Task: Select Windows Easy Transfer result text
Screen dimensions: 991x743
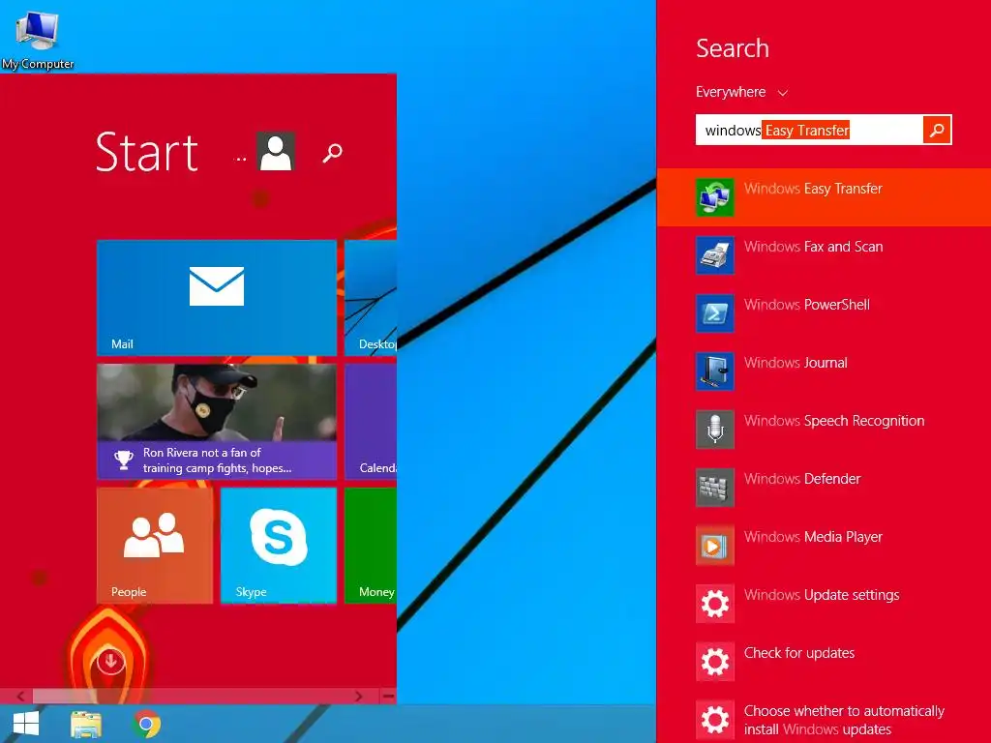Action: pyautogui.click(x=813, y=189)
